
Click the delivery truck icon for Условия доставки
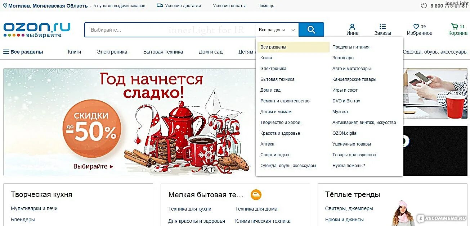[x=160, y=5]
